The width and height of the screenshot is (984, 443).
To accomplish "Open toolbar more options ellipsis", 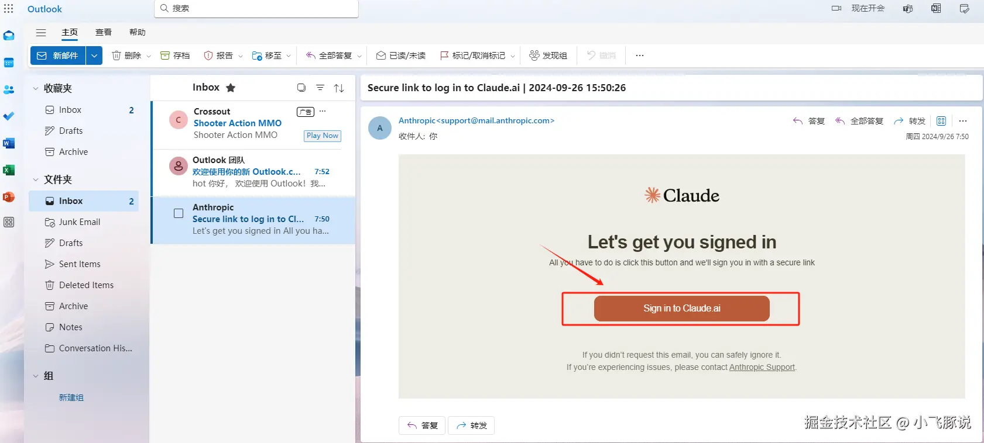I will point(640,56).
